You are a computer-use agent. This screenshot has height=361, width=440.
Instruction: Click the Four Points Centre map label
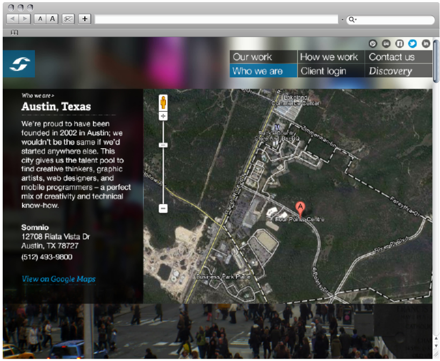point(300,219)
